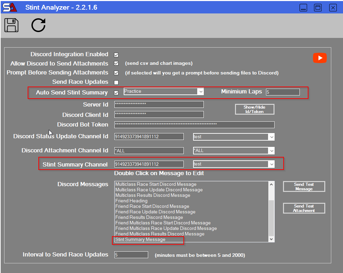Click the Discord Client Id input field
Image resolution: width=343 pixels, height=273 pixels.
point(159,114)
